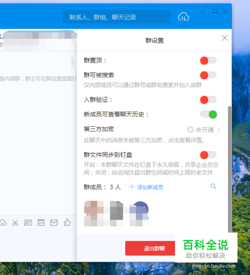
Task: Minimize the DingTalk window
Action: (x=203, y=11)
